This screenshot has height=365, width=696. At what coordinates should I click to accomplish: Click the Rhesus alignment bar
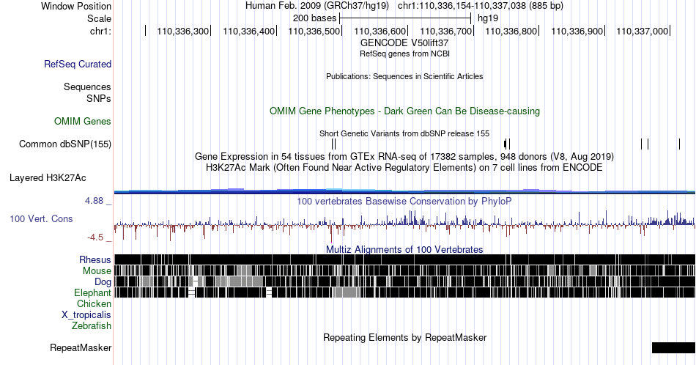(405, 259)
